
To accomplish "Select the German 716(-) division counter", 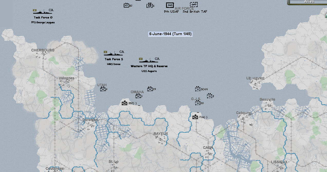I will (195, 117).
